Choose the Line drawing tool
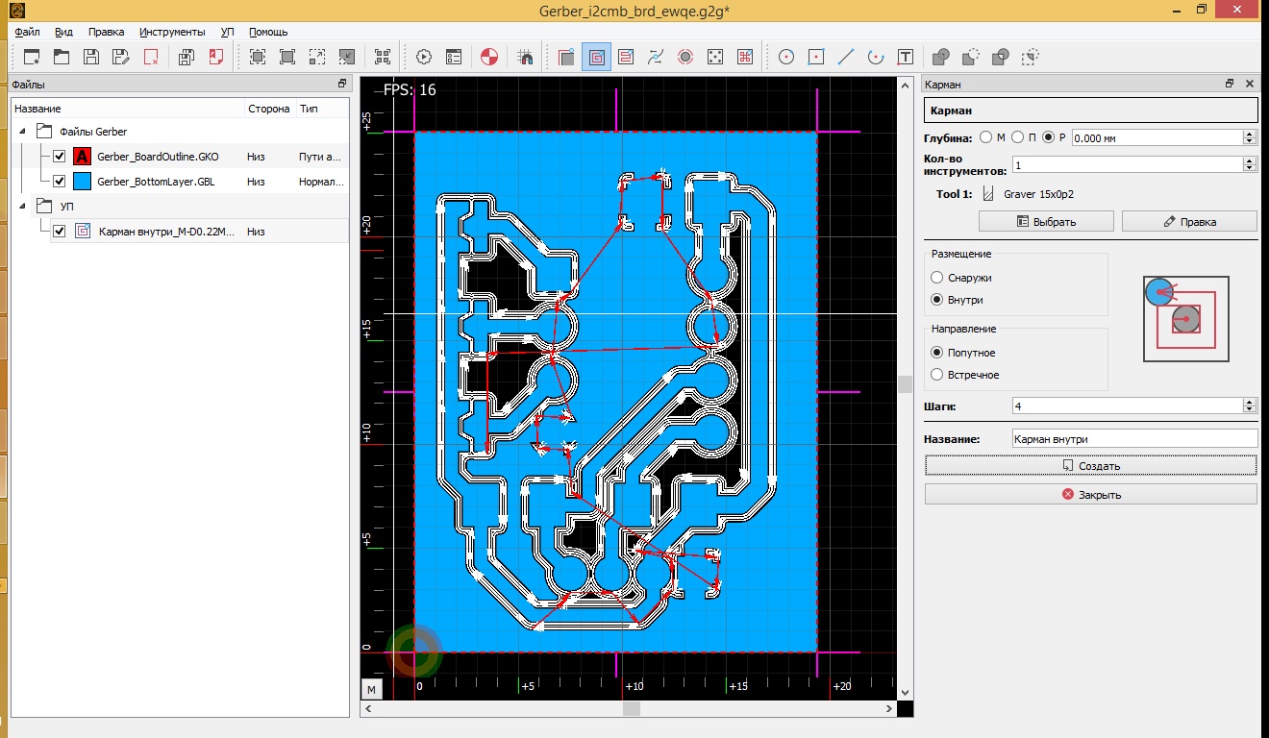This screenshot has width=1269, height=738. pos(845,57)
